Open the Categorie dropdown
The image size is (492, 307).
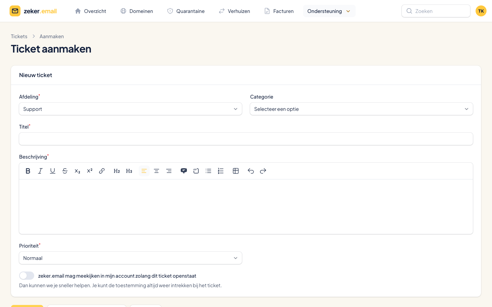click(361, 109)
